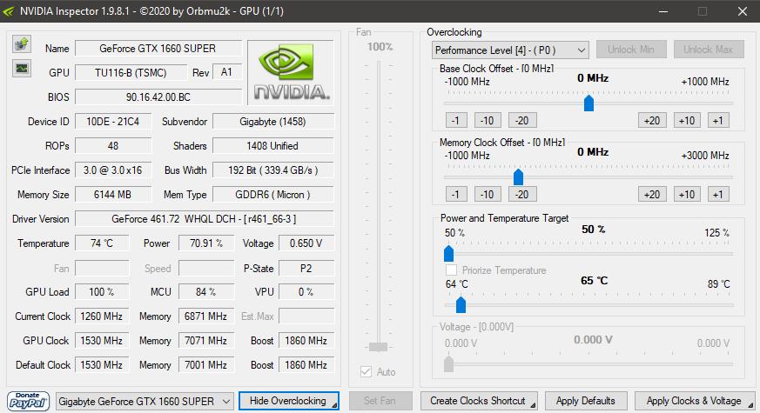Click the Unlock Min button
Screen dimensions: 760x413
631,50
